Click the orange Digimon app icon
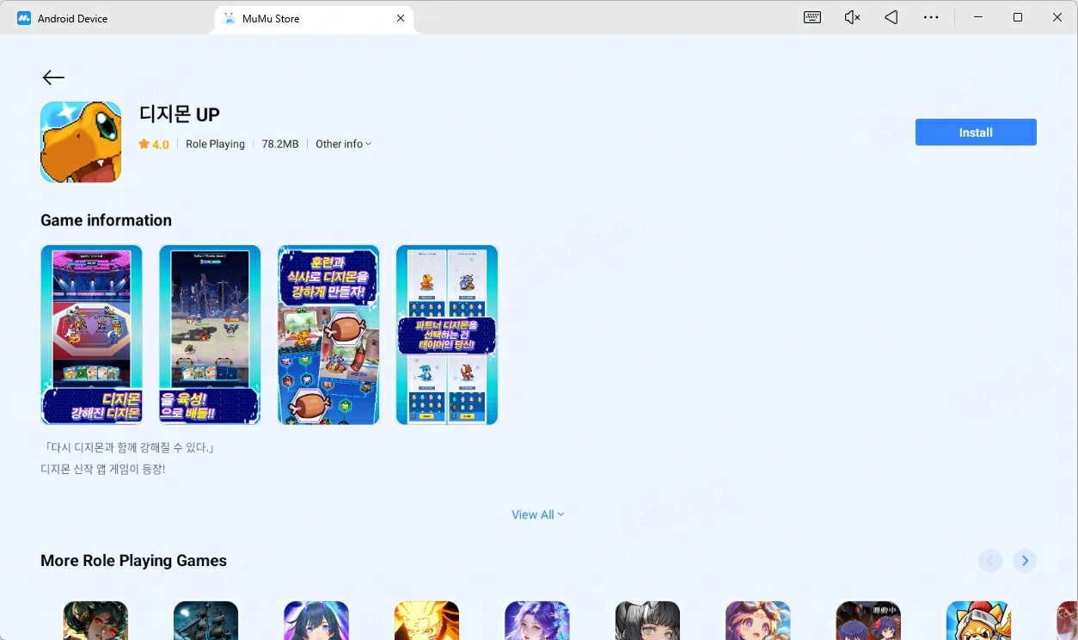This screenshot has height=640, width=1078. click(x=81, y=142)
